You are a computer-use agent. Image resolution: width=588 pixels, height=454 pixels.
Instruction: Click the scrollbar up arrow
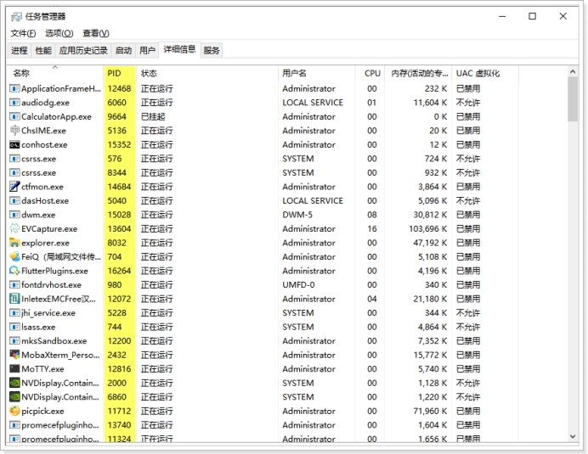(573, 71)
